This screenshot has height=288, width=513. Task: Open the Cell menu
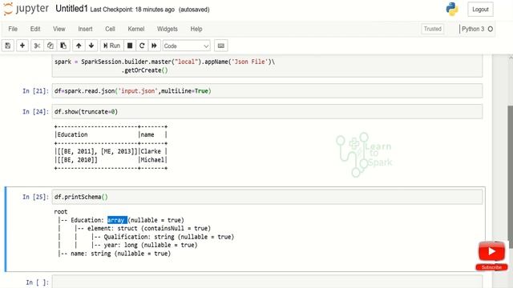click(110, 29)
